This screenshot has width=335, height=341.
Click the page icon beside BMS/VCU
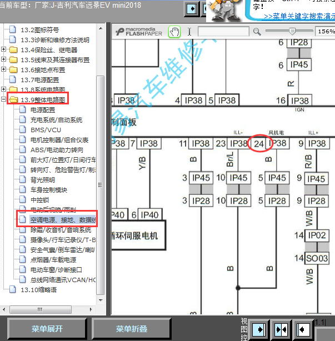point(23,129)
